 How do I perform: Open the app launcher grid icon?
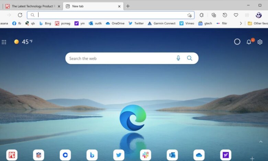point(4,42)
